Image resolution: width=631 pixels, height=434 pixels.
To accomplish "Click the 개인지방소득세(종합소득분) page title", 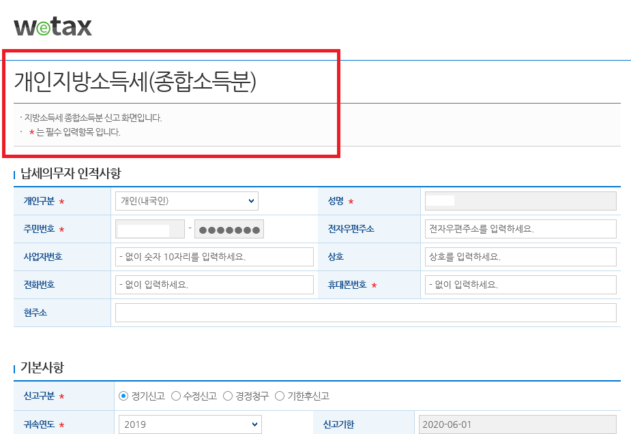I will [x=135, y=82].
